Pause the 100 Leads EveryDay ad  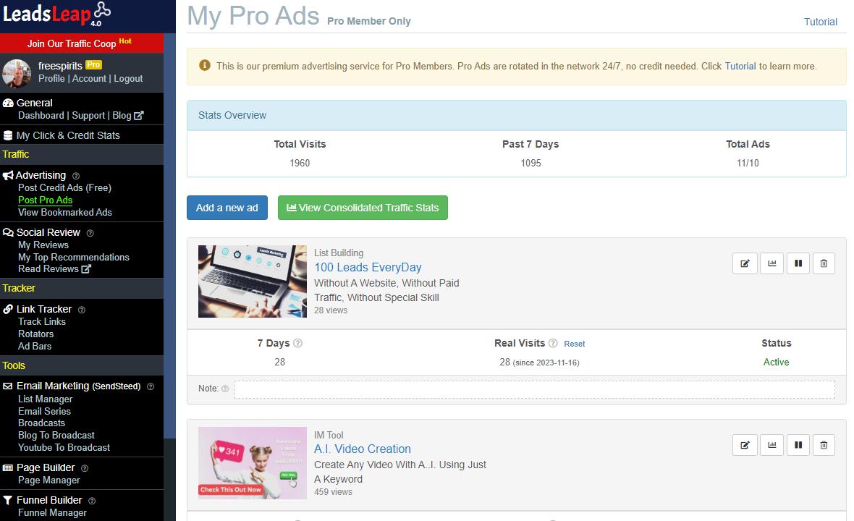tap(798, 263)
